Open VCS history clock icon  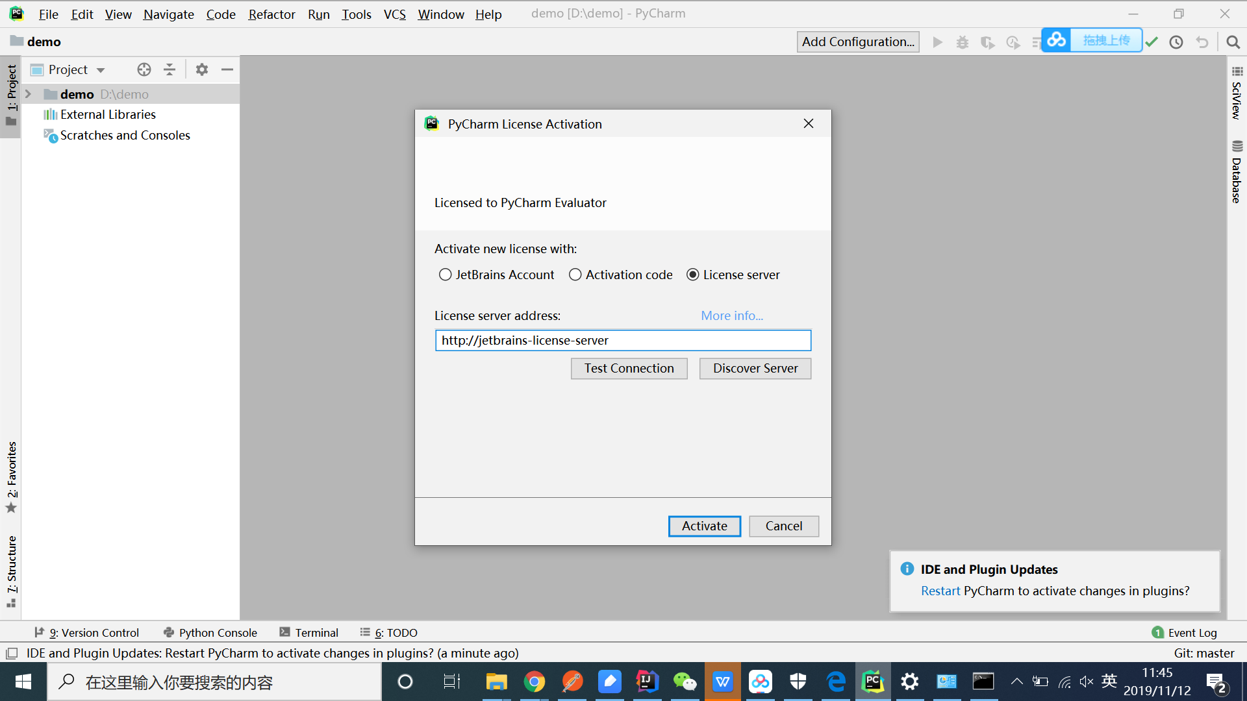pyautogui.click(x=1176, y=42)
